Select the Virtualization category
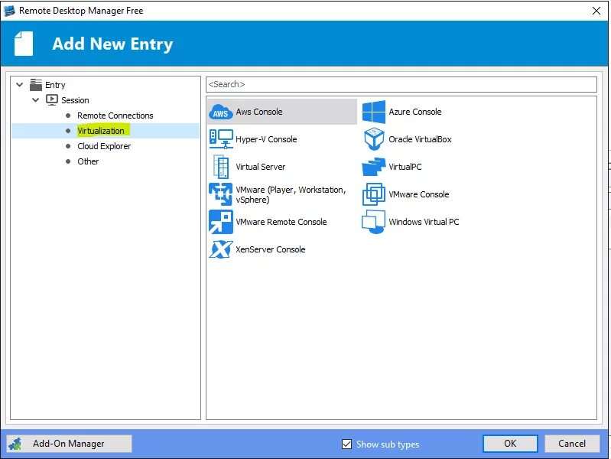The height and width of the screenshot is (459, 611). (100, 131)
